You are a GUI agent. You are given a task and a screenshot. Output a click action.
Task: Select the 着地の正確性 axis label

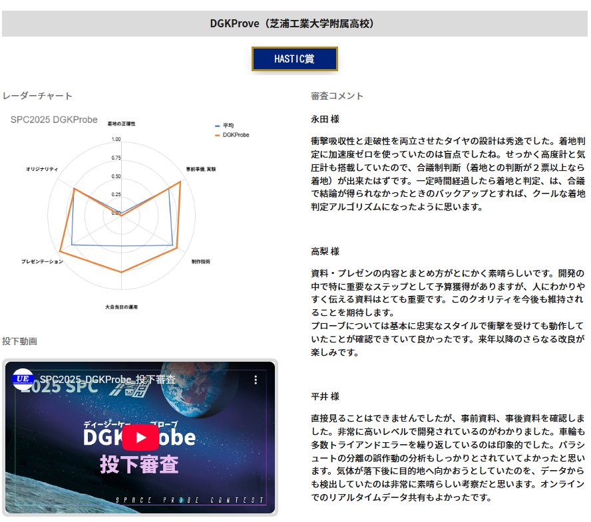click(x=121, y=124)
